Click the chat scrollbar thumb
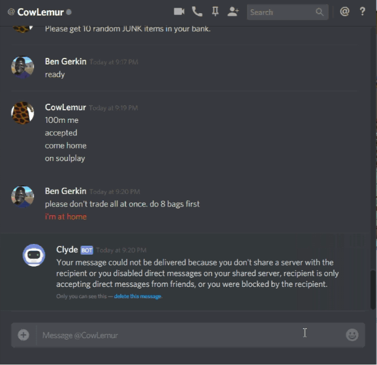The height and width of the screenshot is (365, 377). coord(373,290)
